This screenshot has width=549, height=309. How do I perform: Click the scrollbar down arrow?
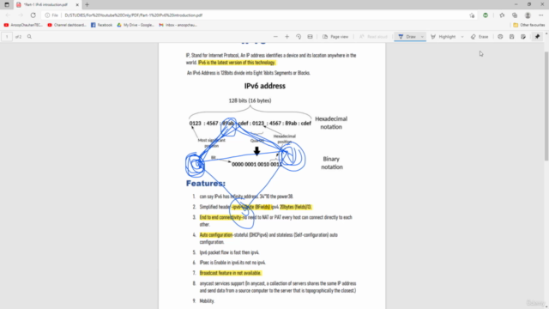click(x=546, y=306)
